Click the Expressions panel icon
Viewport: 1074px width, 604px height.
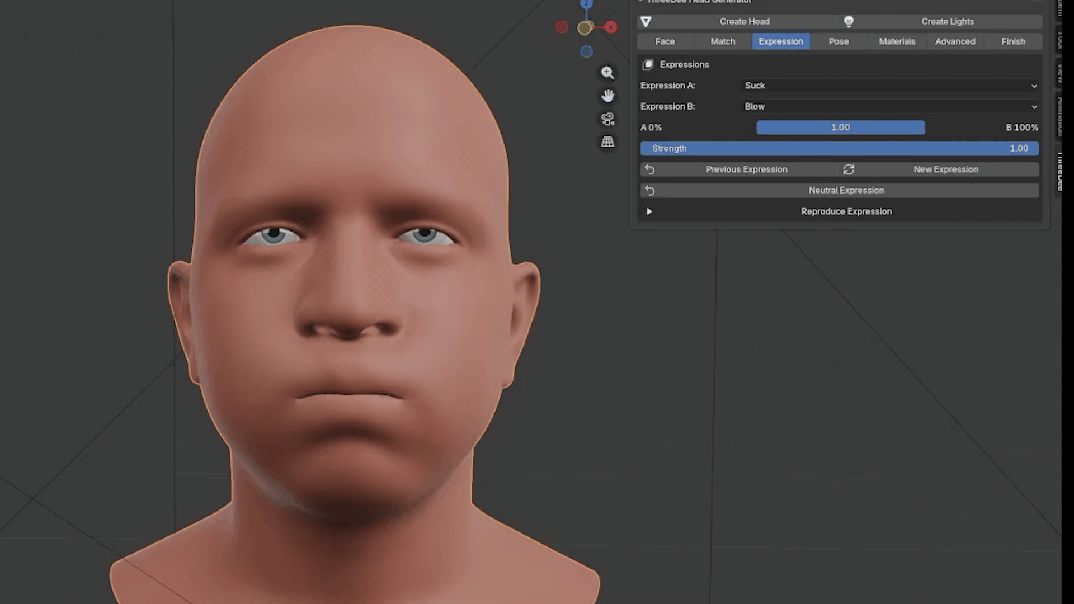tap(648, 65)
